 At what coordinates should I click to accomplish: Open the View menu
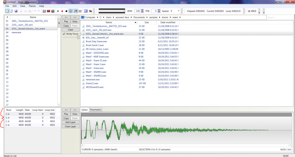pos(22,6)
